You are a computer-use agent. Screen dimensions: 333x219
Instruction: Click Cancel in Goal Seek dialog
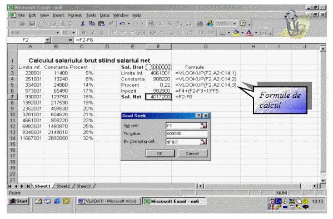coord(192,153)
